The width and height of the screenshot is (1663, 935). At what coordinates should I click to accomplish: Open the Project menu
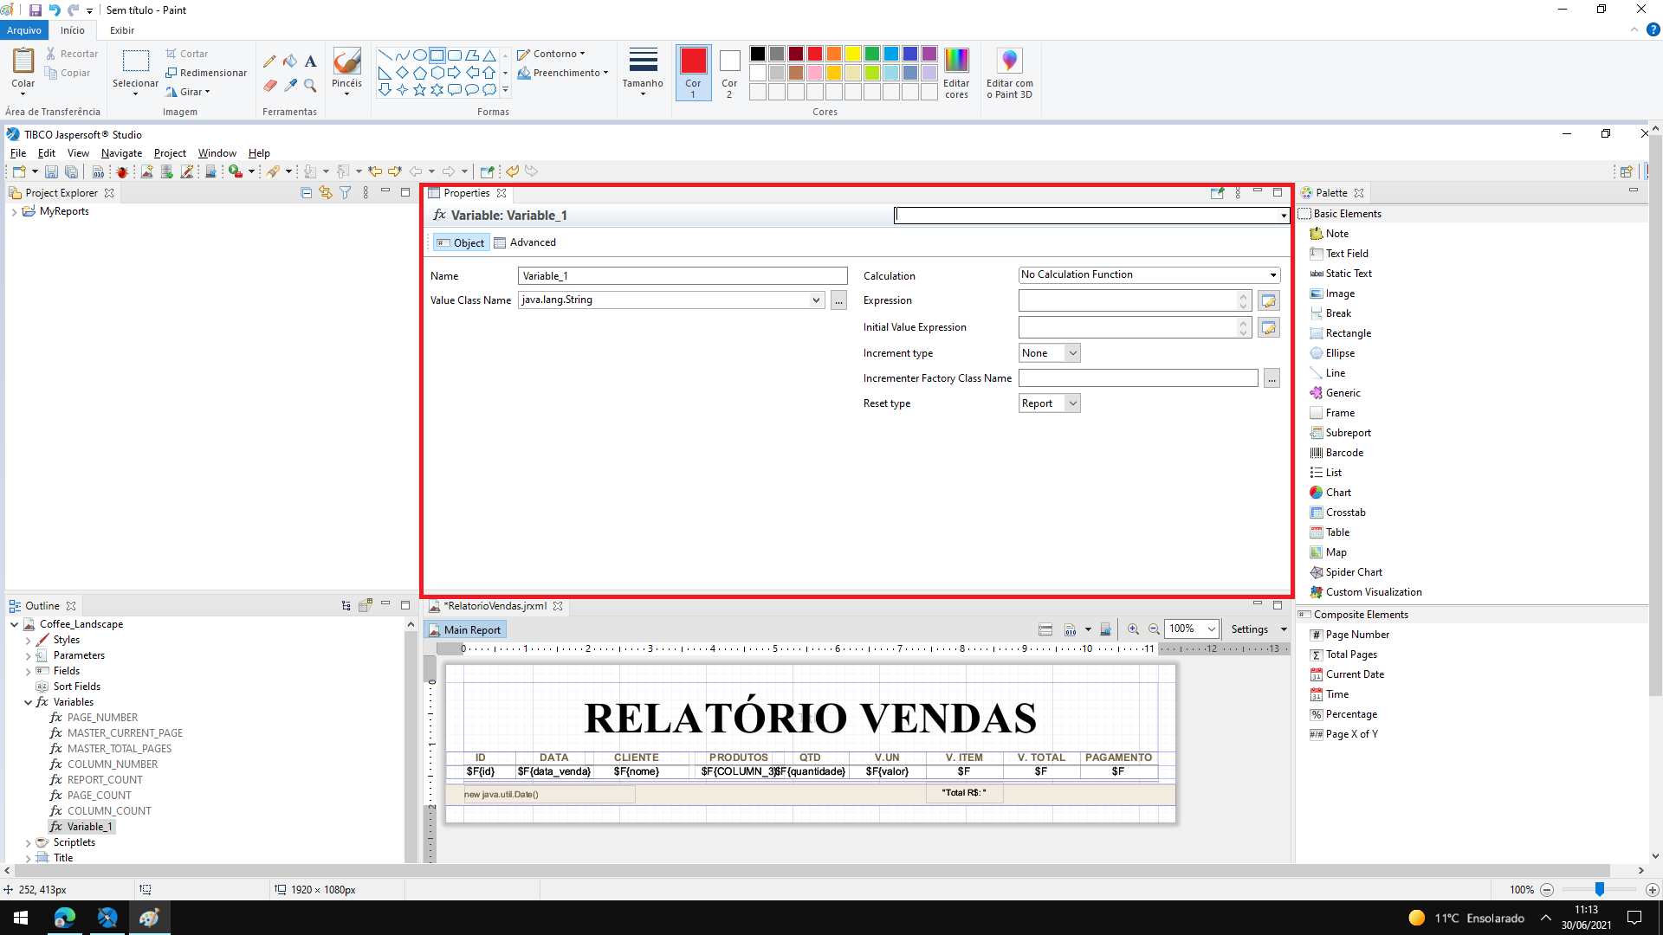coord(170,153)
